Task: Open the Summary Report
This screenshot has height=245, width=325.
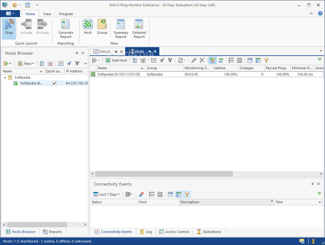Action: pyautogui.click(x=121, y=28)
